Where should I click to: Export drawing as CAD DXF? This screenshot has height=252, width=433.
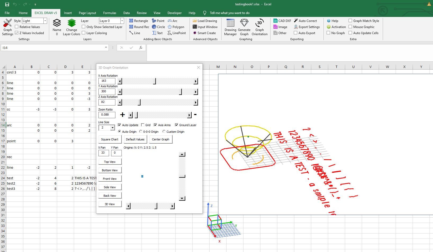point(282,21)
